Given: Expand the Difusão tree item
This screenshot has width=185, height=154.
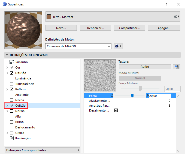Looking at the screenshot, I should coord(7,73).
